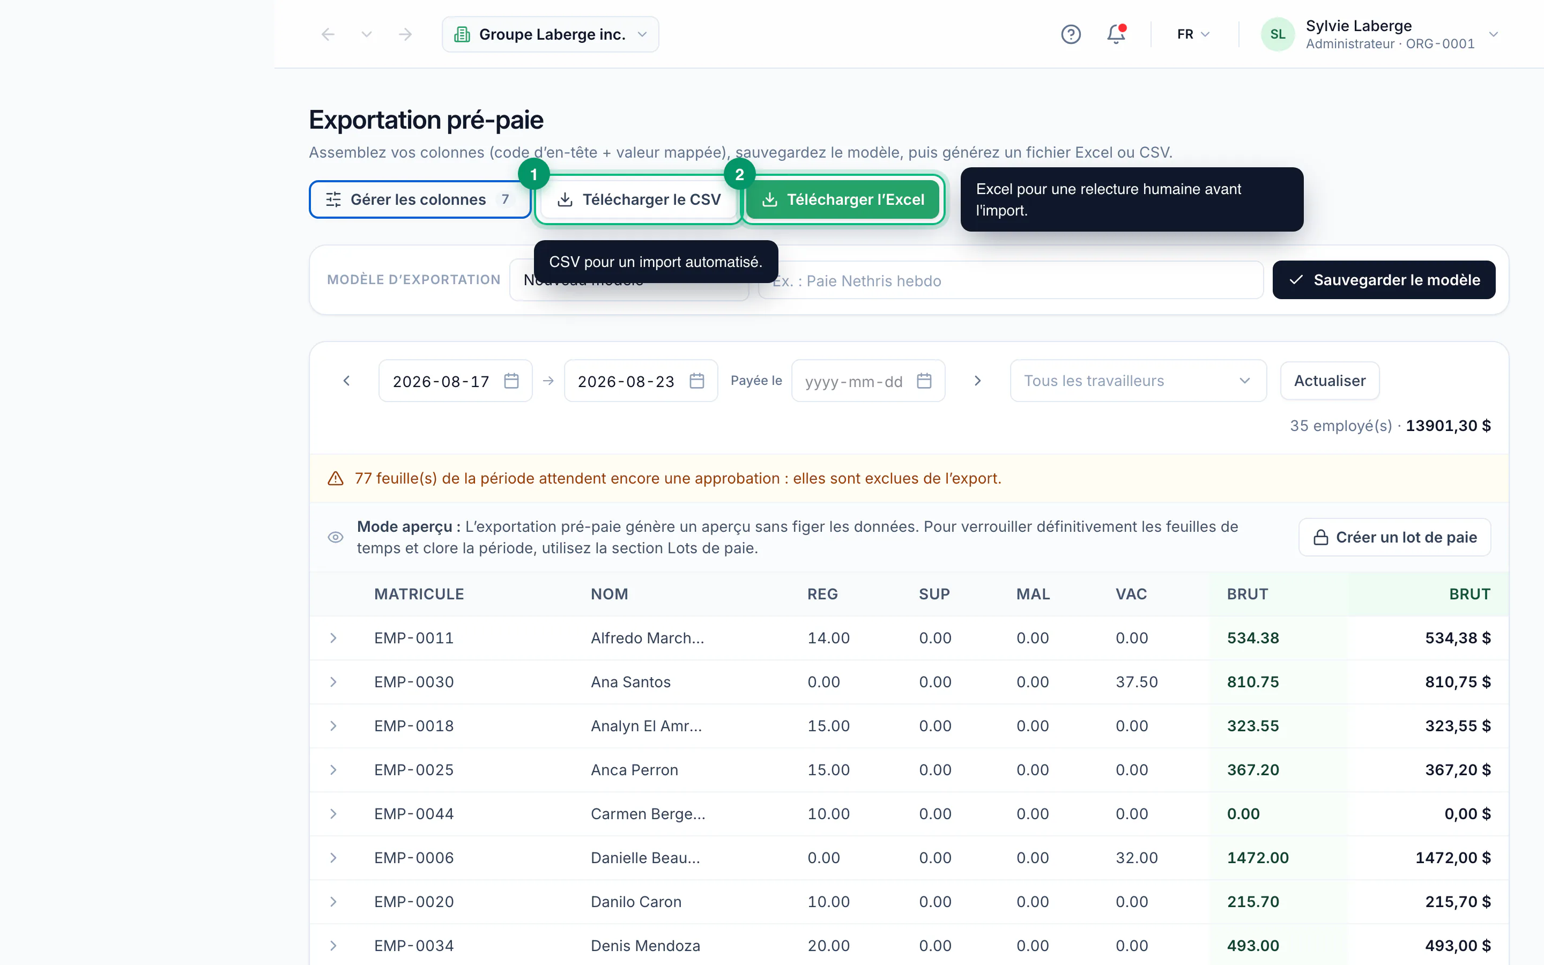Expand row EMP-0020 Danilo Caron
The height and width of the screenshot is (965, 1544).
click(x=333, y=902)
